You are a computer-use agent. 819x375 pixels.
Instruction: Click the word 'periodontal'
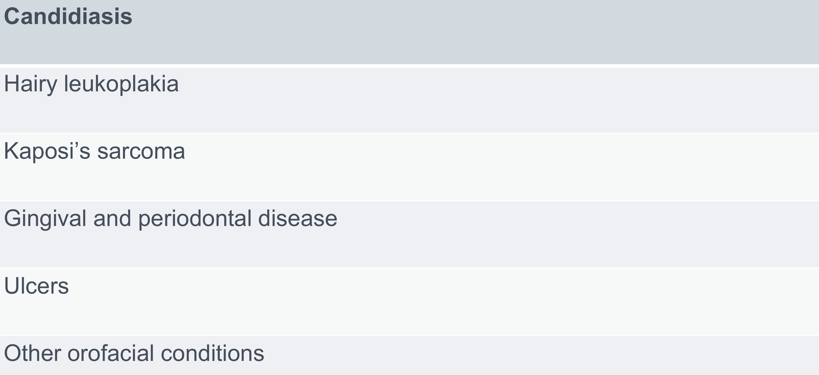click(195, 219)
